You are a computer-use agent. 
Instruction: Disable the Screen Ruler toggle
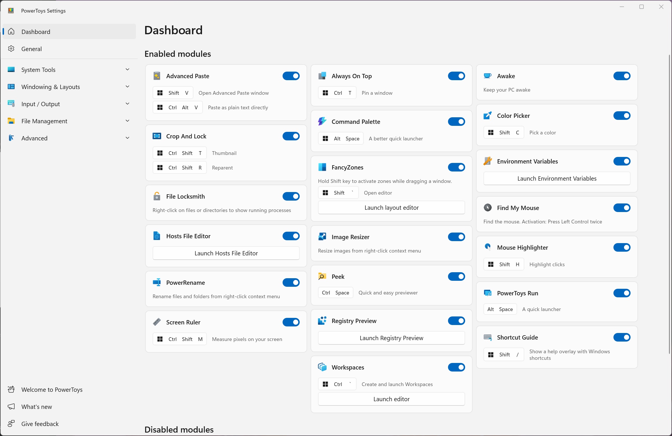coord(291,322)
